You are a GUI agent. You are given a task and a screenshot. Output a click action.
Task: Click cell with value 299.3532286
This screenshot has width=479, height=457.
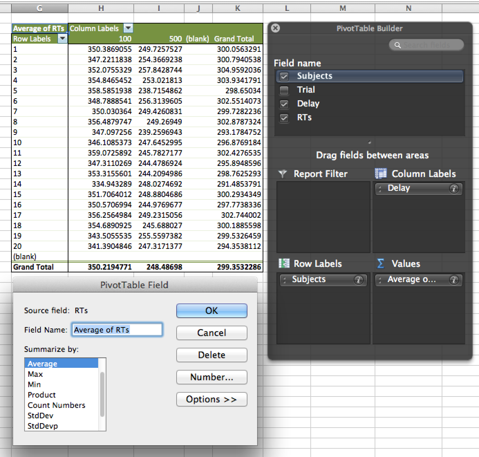tap(238, 267)
